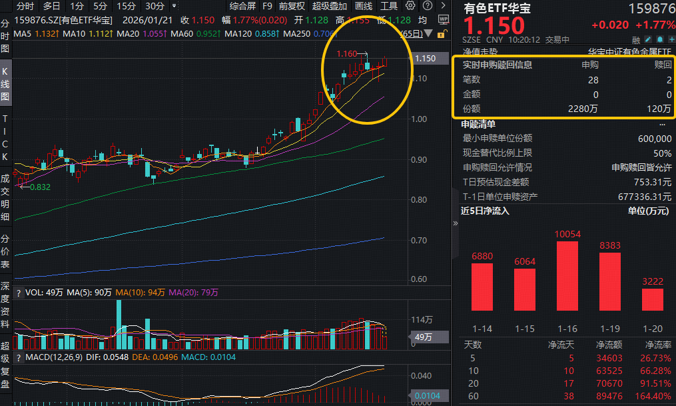Viewport: 676px width, 406px height.
Task: Open 超级叠加 overlay option
Action: (330, 6)
